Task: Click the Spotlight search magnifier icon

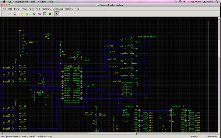Action: coord(217,2)
